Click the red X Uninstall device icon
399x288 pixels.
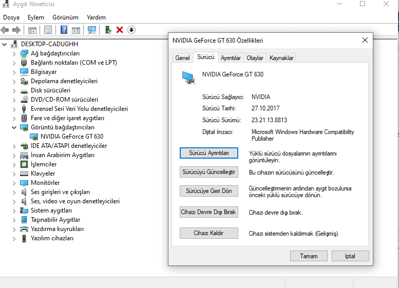[x=120, y=30]
